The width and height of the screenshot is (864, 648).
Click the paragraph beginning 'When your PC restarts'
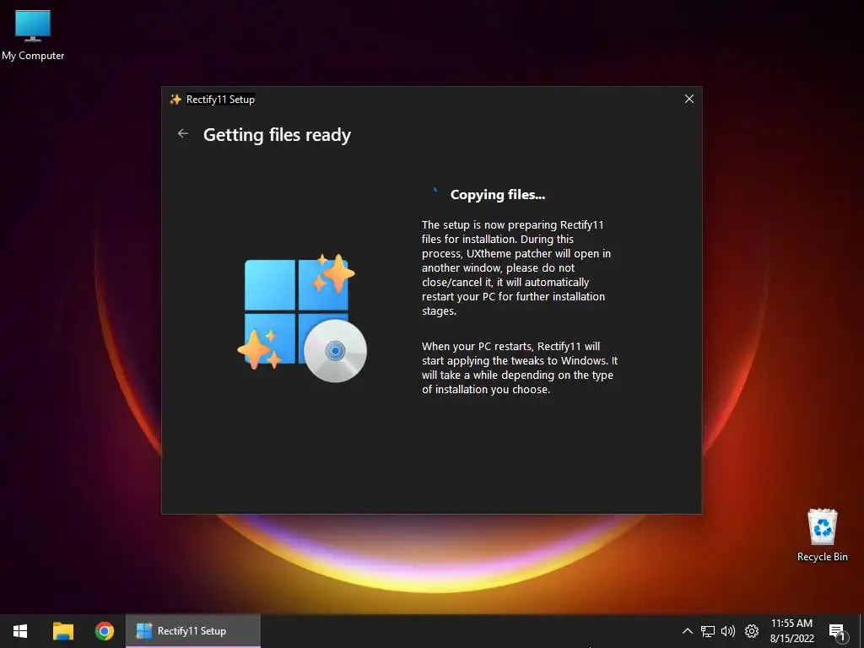[520, 368]
